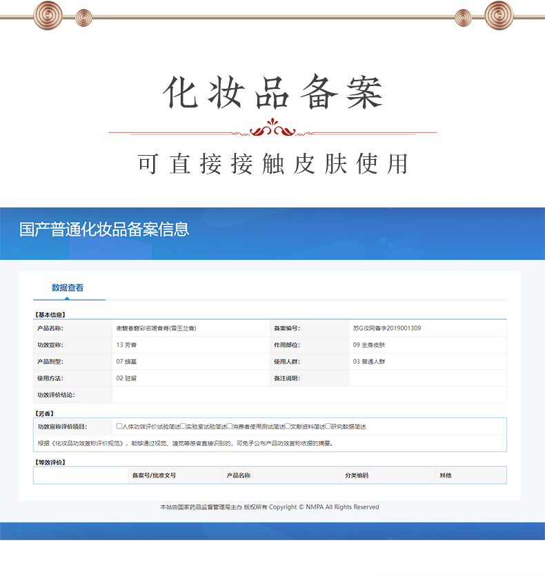Click the 产品名称 column header in 等效评价 table

pyautogui.click(x=238, y=475)
